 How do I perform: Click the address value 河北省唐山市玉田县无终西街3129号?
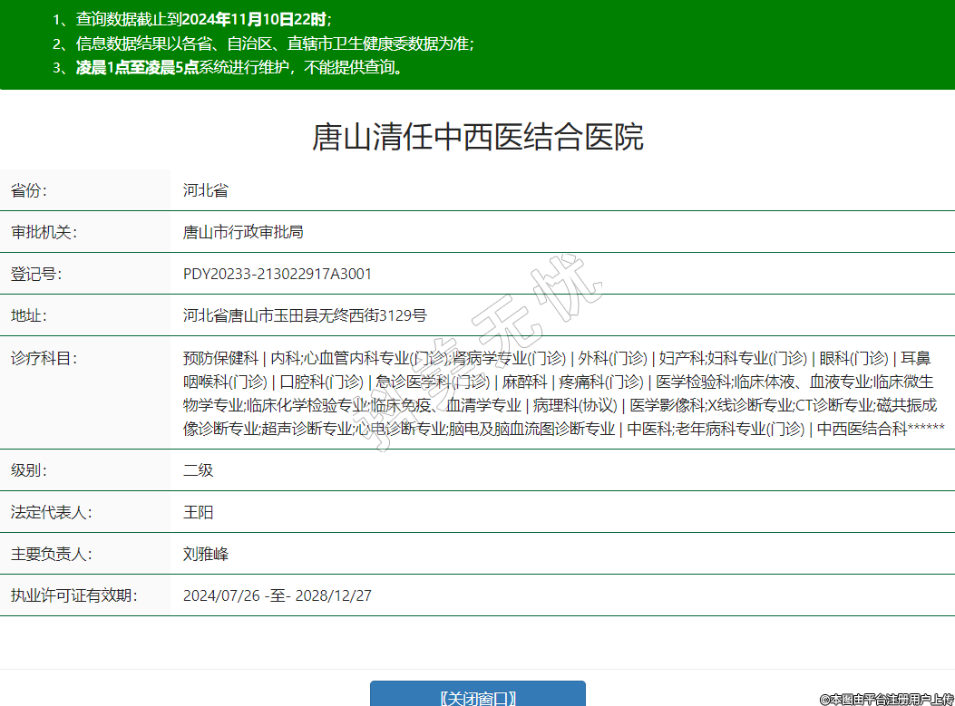305,315
